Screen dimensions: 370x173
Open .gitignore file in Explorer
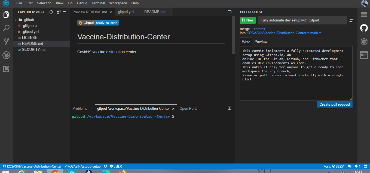click(41, 26)
